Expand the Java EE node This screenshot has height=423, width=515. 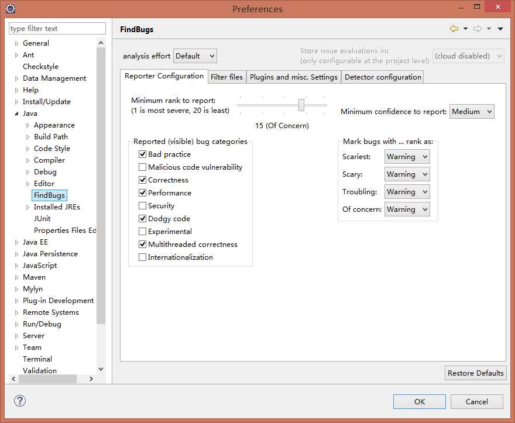[16, 242]
